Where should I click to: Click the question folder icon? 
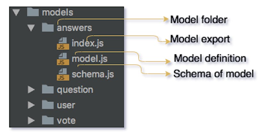tap(48, 90)
